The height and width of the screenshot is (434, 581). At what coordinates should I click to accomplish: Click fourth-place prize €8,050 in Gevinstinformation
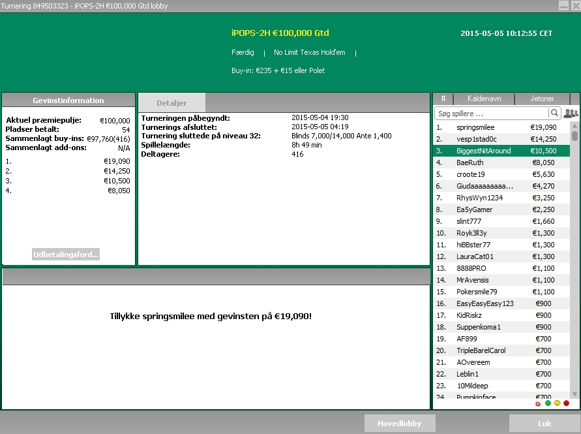pyautogui.click(x=119, y=191)
